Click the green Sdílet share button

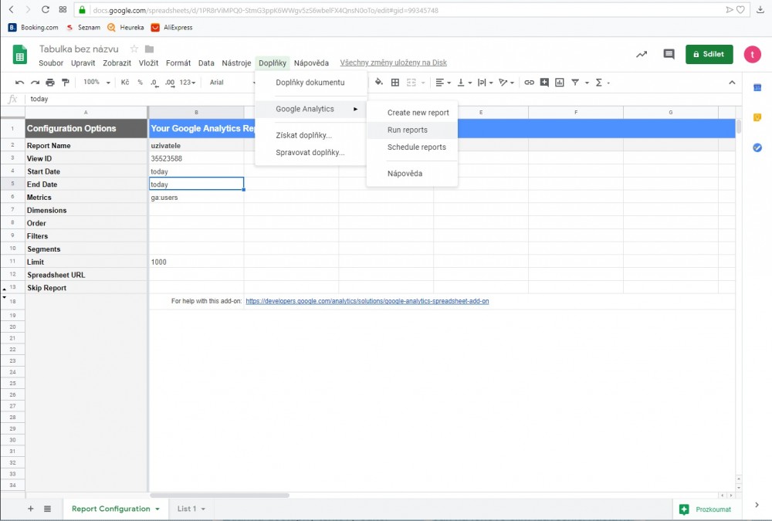pos(709,54)
